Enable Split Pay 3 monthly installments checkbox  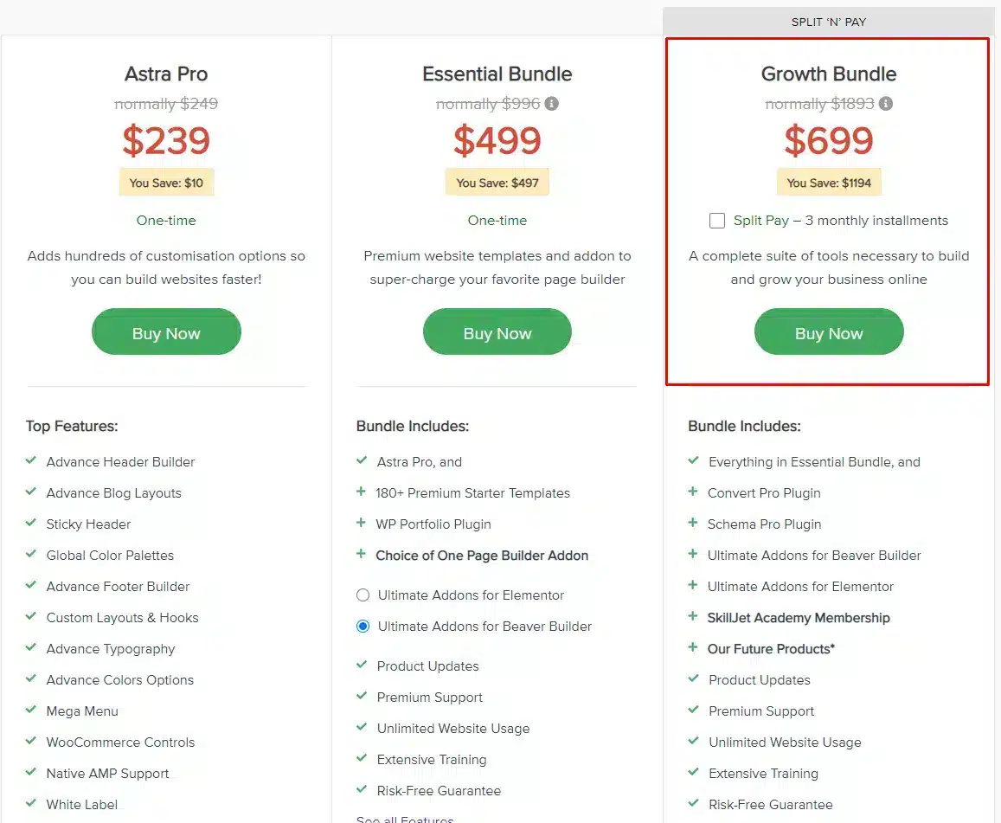tap(717, 221)
